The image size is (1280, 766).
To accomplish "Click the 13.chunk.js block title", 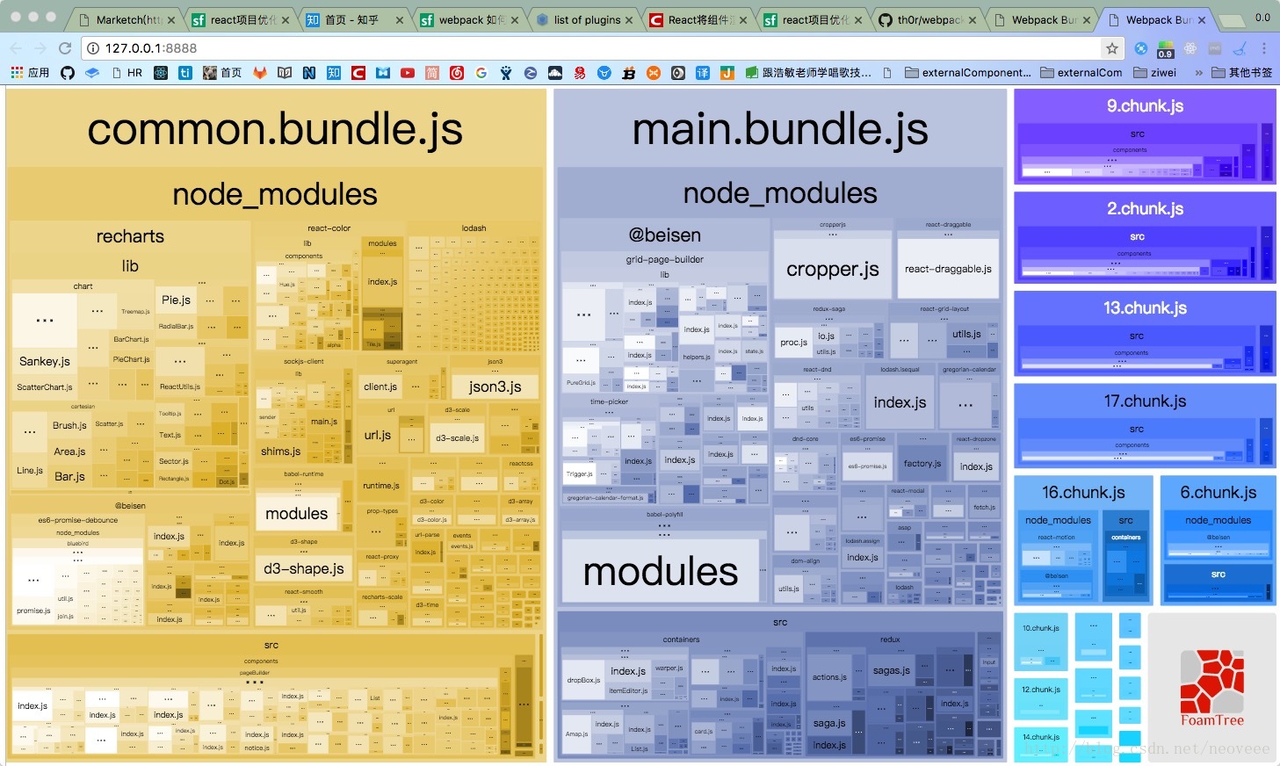I will [1145, 308].
